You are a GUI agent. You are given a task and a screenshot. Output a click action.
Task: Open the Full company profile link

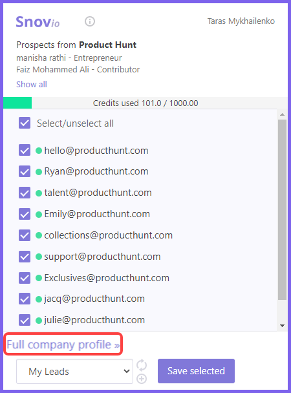click(x=63, y=345)
